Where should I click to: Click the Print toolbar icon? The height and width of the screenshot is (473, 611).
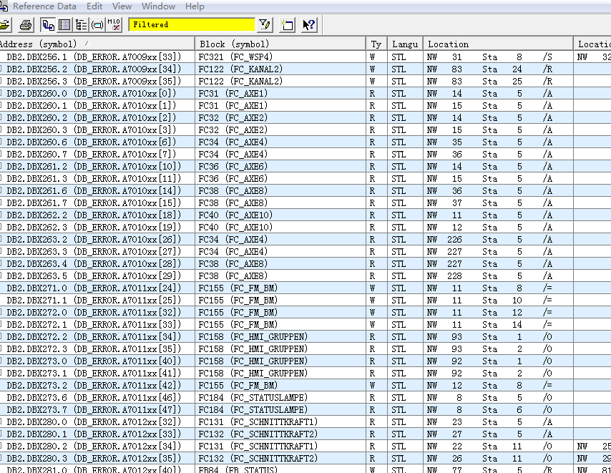click(x=26, y=25)
